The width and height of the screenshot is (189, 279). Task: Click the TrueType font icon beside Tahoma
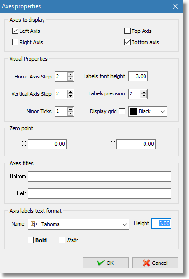[34, 224]
